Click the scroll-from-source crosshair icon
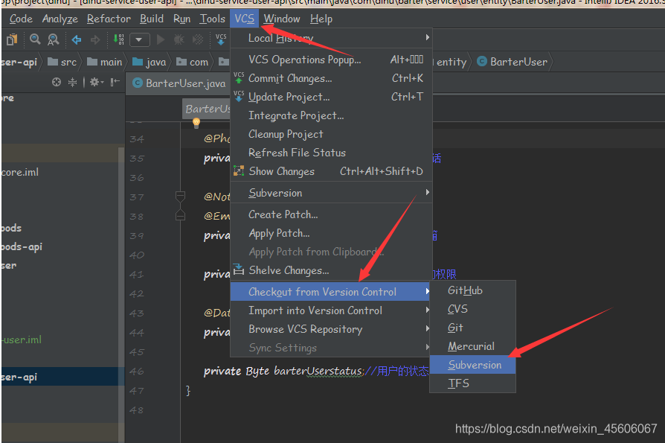Image resolution: width=665 pixels, height=443 pixels. tap(57, 82)
